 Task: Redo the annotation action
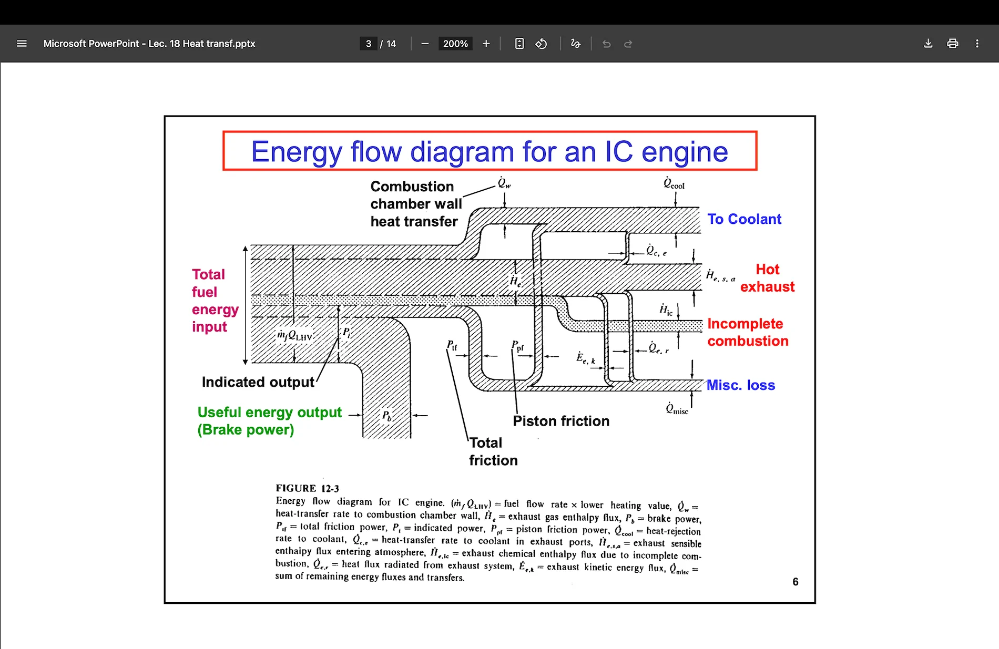tap(628, 44)
